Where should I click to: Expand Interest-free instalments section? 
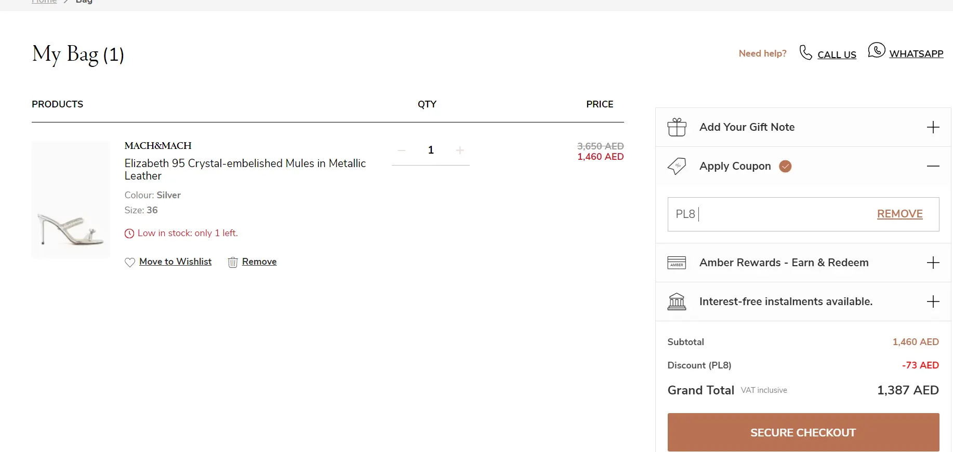[933, 302]
